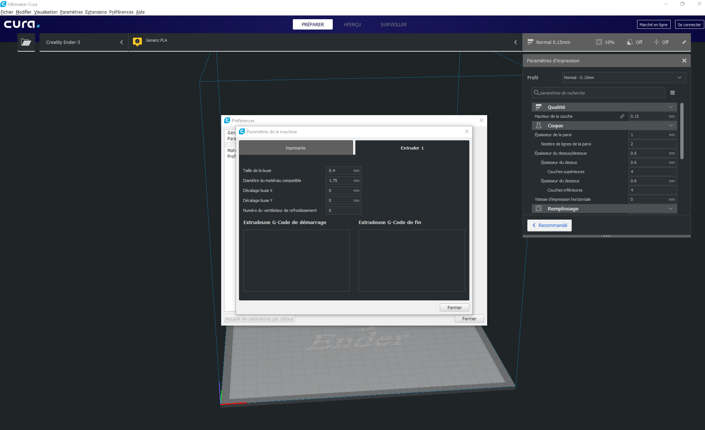
Task: Click the Qualité category icon
Action: click(538, 107)
